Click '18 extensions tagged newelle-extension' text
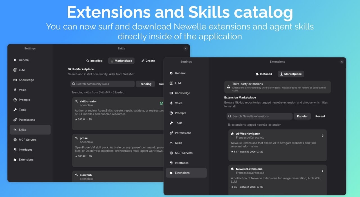Image resolution: width=360 pixels, height=197 pixels. pyautogui.click(x=255, y=125)
